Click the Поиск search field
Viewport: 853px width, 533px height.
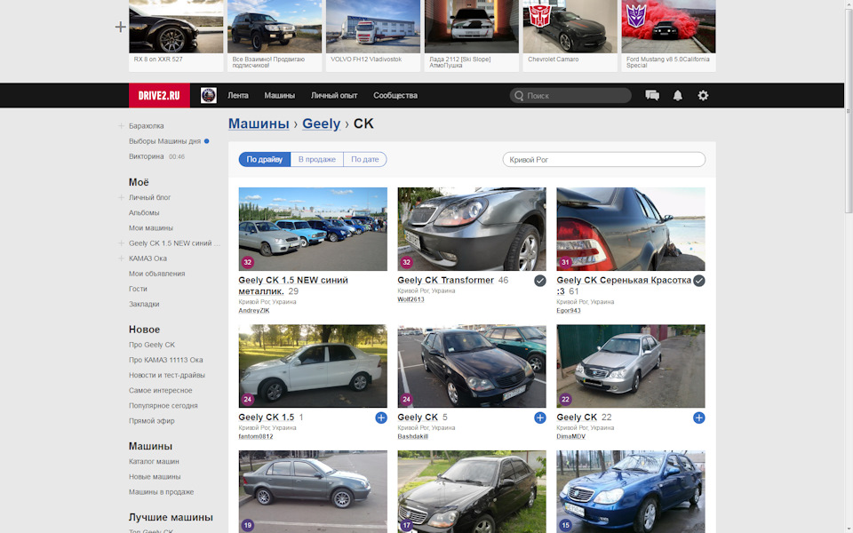(570, 96)
